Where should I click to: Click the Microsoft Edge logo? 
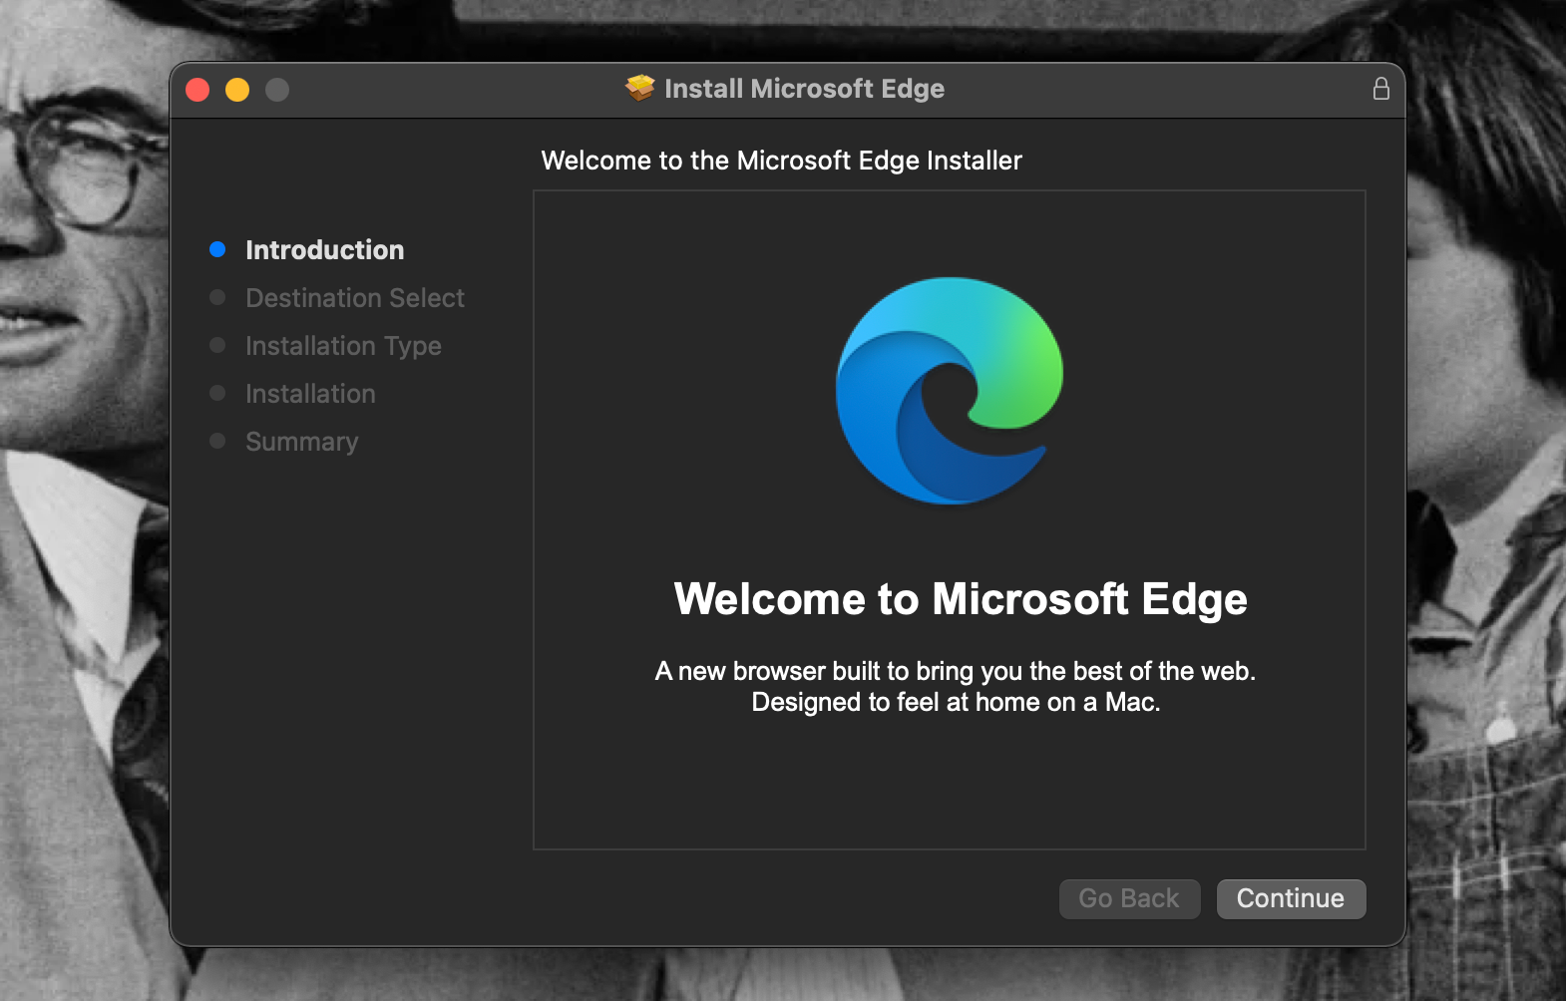(949, 391)
